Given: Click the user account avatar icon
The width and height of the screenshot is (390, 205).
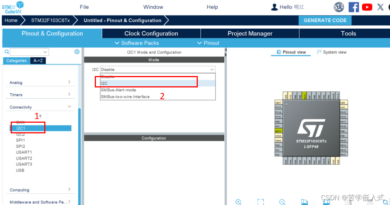Looking at the screenshot, I should pos(274,7).
